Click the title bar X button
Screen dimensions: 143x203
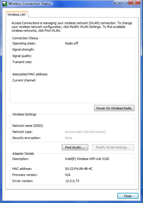135,3
